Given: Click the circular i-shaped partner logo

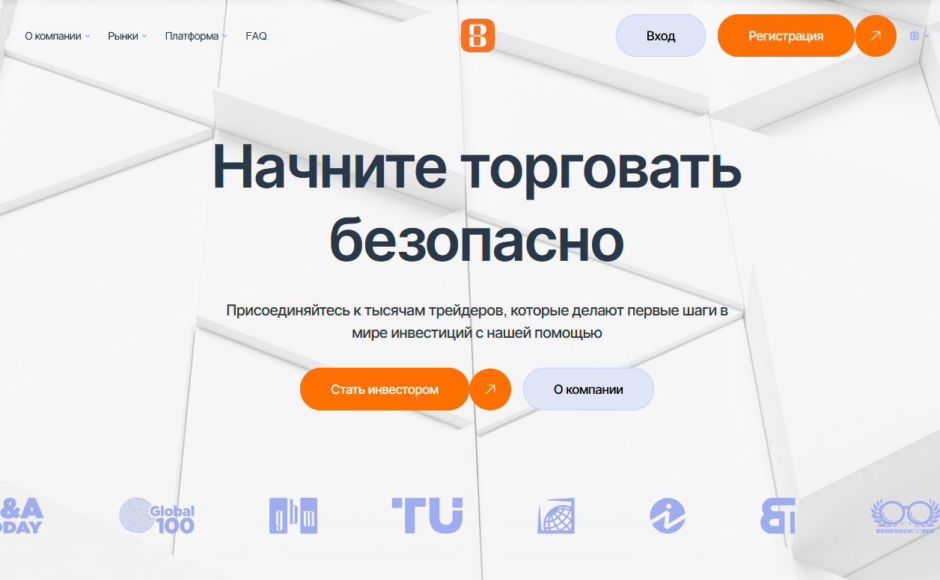Looking at the screenshot, I should click(x=668, y=516).
